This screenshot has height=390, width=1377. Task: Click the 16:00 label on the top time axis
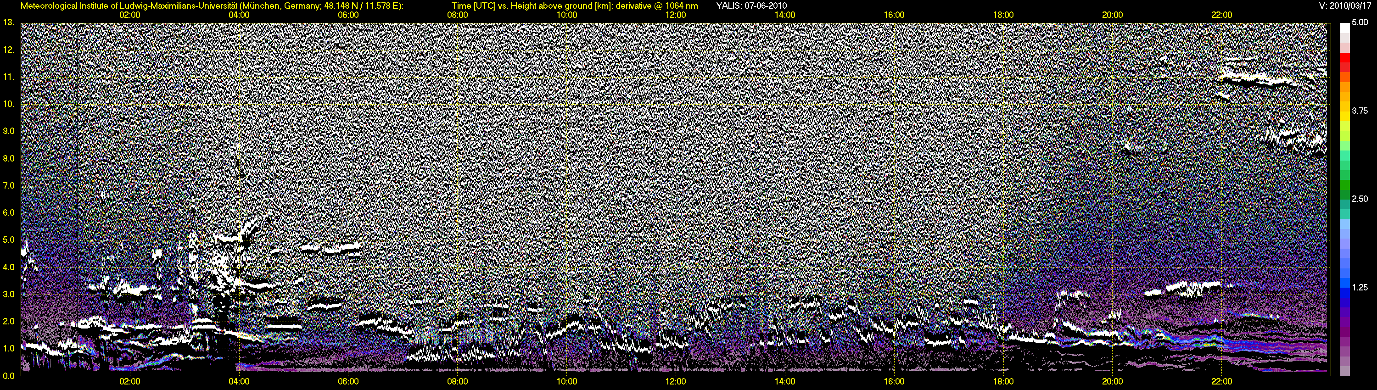tap(894, 15)
